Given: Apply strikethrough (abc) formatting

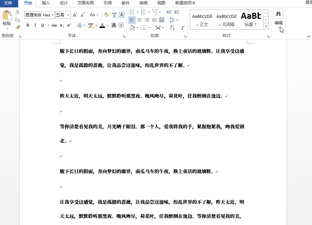Looking at the screenshot, I should click(x=54, y=25).
